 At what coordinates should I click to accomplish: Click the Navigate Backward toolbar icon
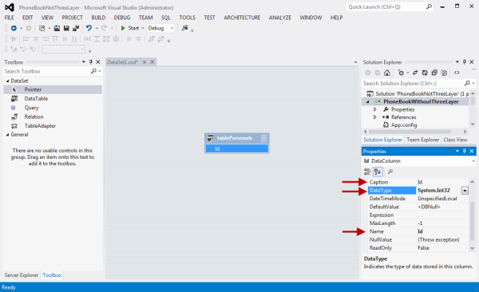tap(14, 28)
